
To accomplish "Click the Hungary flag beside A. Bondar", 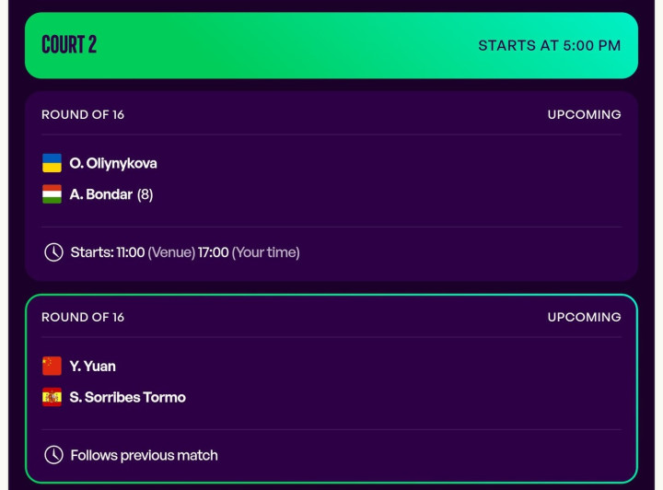I will tap(52, 194).
